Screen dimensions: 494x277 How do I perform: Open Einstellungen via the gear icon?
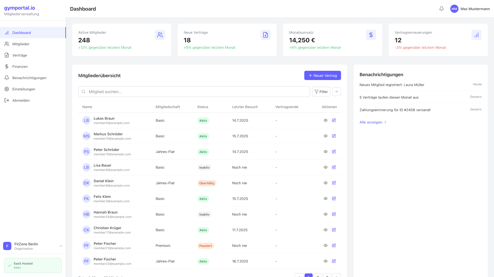click(x=7, y=89)
